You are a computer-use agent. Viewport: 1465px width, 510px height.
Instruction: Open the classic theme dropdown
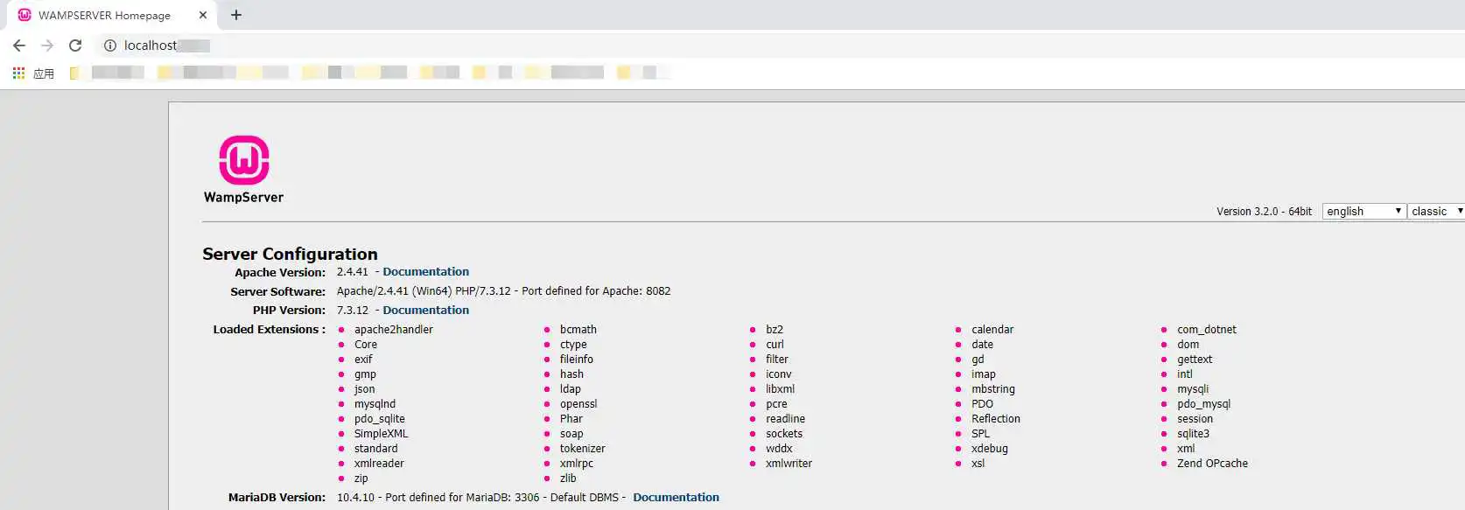[x=1436, y=211]
